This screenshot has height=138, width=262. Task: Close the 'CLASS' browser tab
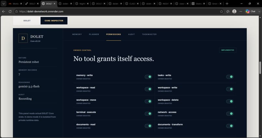pos(138,4)
